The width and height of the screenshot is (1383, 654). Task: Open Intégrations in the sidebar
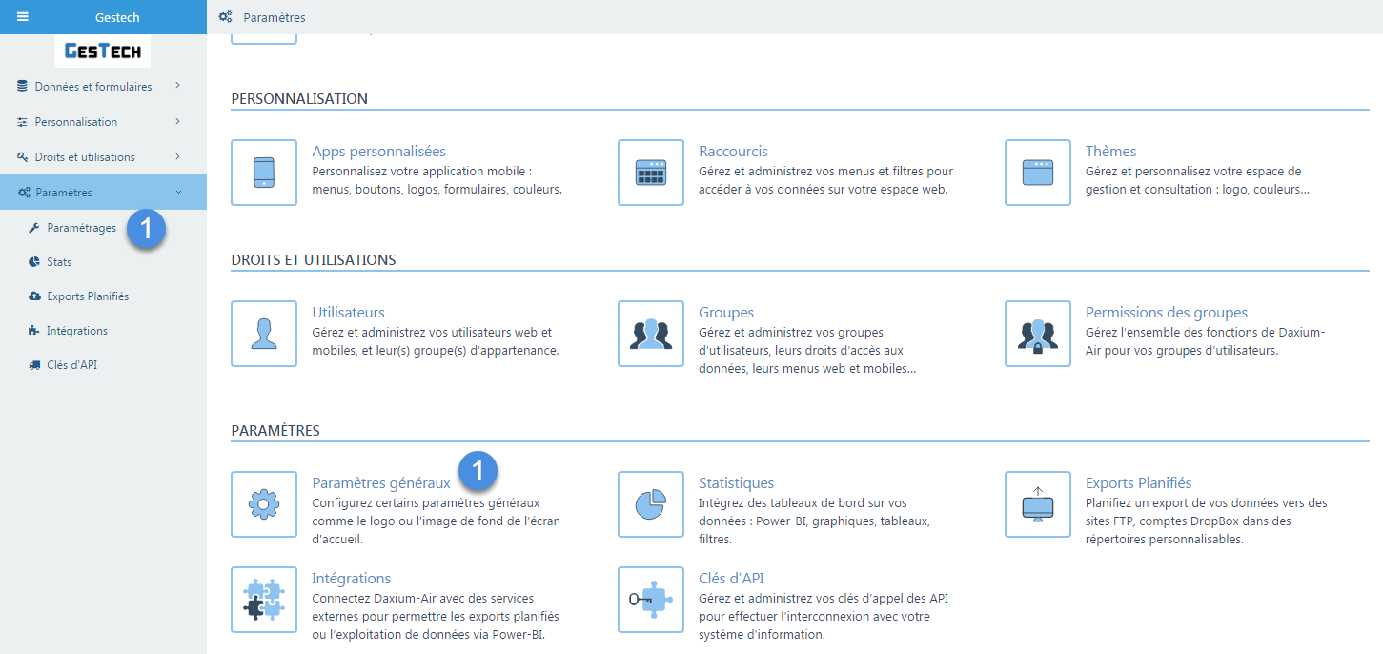pos(77,331)
